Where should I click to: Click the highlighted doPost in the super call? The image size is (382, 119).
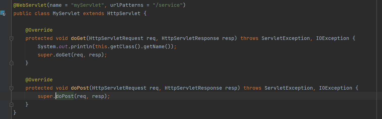(x=65, y=96)
